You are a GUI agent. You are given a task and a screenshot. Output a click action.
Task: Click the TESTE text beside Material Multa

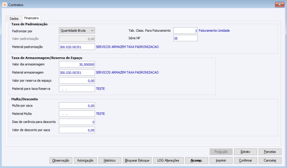(x=100, y=114)
